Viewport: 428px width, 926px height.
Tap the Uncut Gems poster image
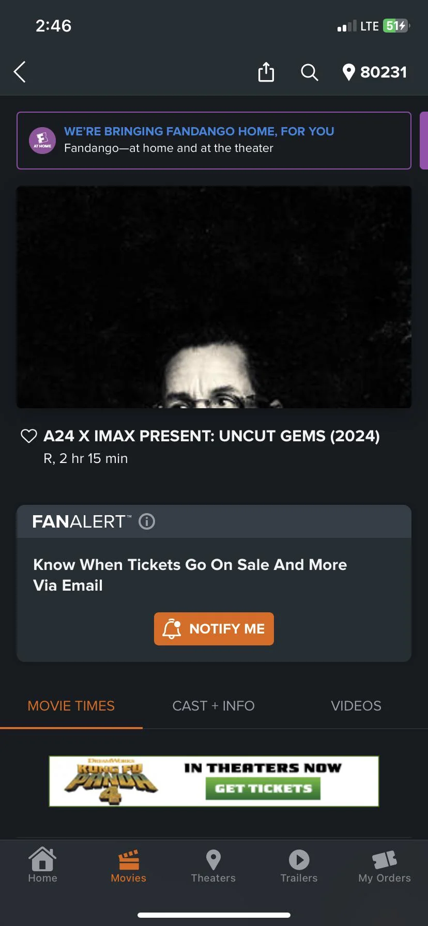[x=214, y=297]
